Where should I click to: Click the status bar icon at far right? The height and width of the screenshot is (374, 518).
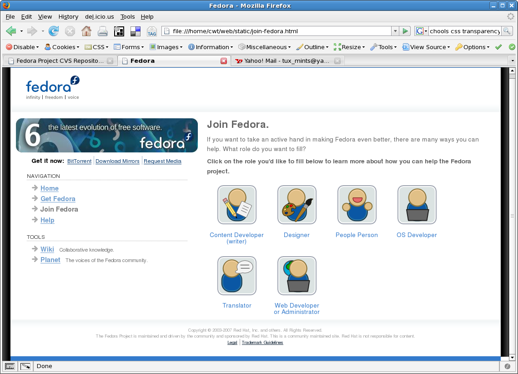(508, 366)
